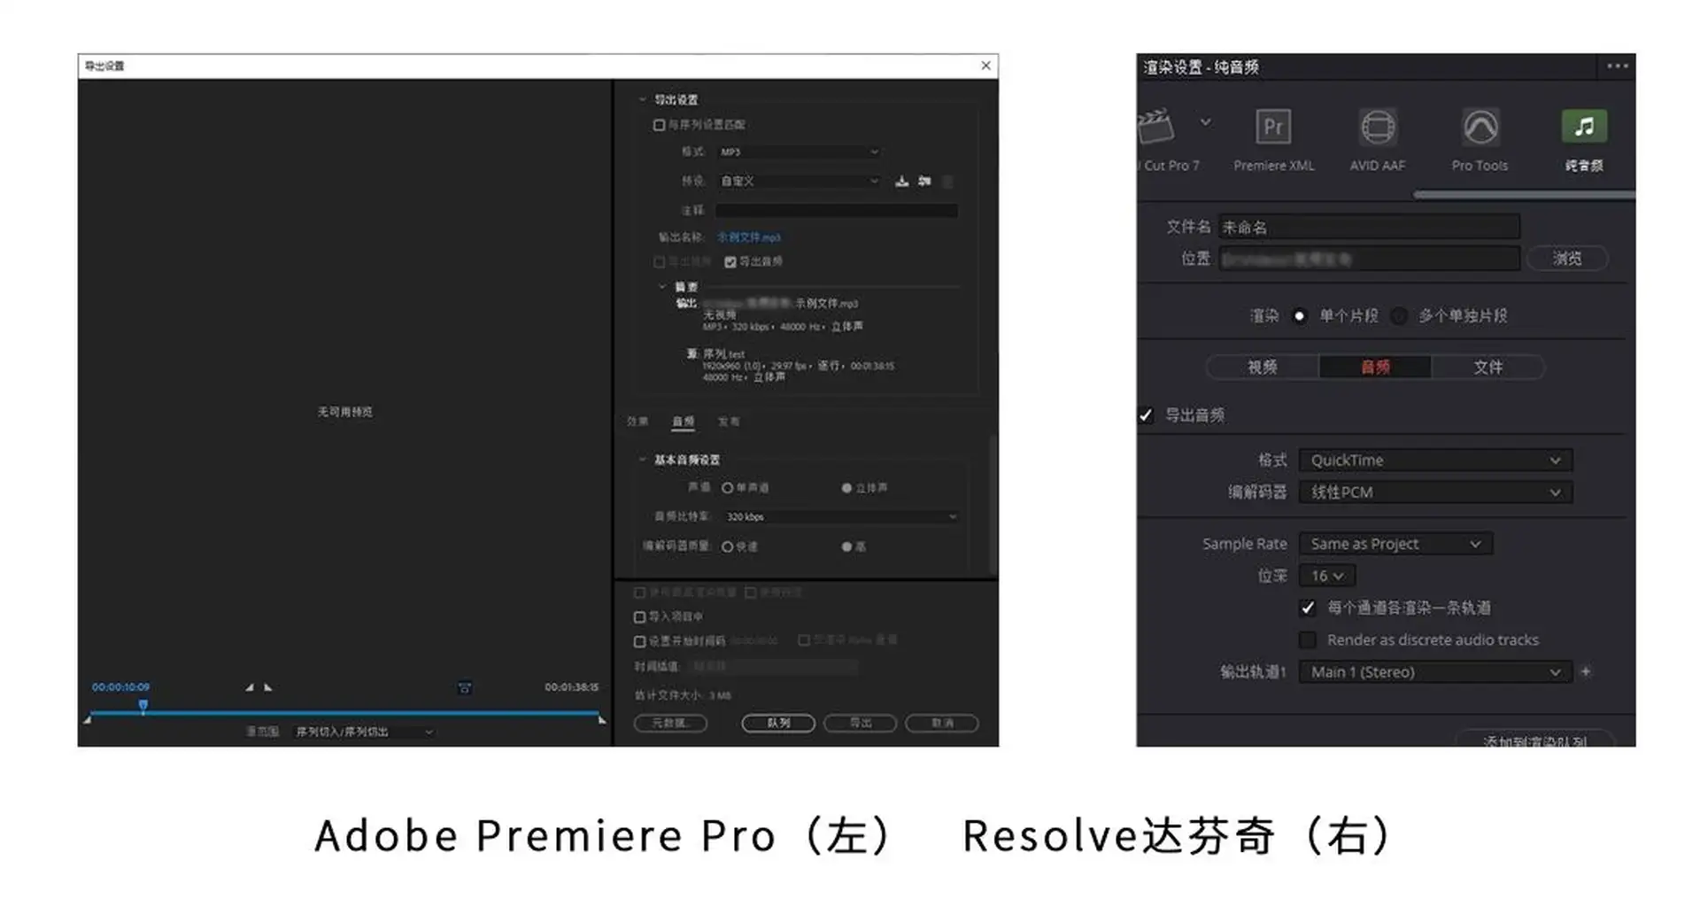Click the aspect ratio correction icon near timecode
Viewport: 1700px width, 922px height.
pyautogui.click(x=464, y=687)
